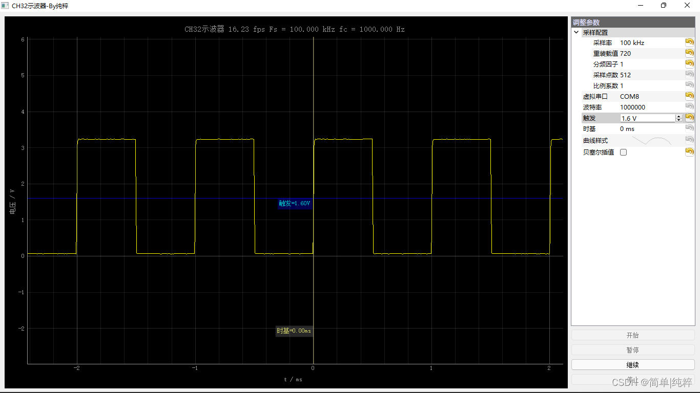
Task: Select the 512 sample count value
Action: [x=625, y=75]
